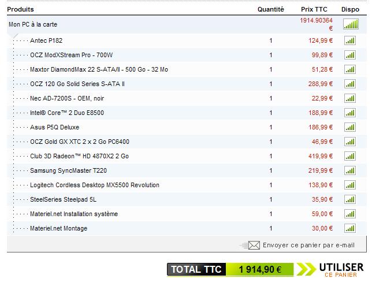This screenshot has height=286, width=372.
Task: Click availability icon for Samsung SyncMaster T220
Action: click(350, 171)
